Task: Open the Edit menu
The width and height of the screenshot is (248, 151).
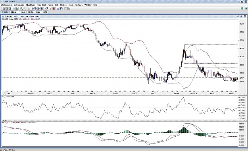Action: [56, 5]
